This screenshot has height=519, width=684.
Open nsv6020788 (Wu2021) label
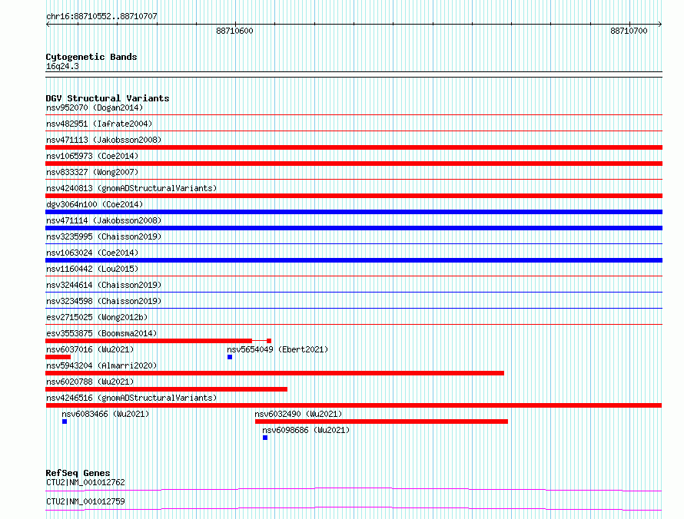[90, 382]
